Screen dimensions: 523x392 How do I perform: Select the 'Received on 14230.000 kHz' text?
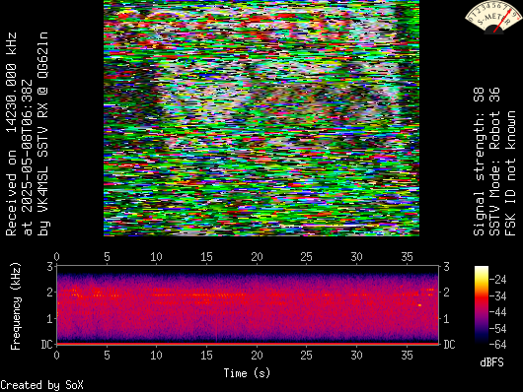point(11,134)
